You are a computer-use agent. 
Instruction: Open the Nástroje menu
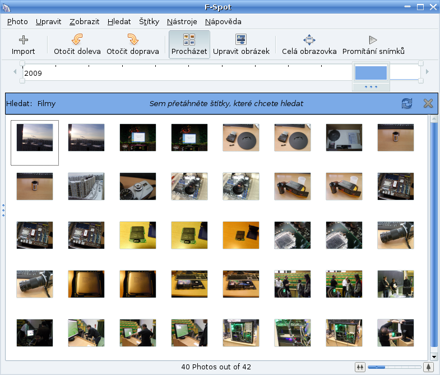pyautogui.click(x=182, y=22)
